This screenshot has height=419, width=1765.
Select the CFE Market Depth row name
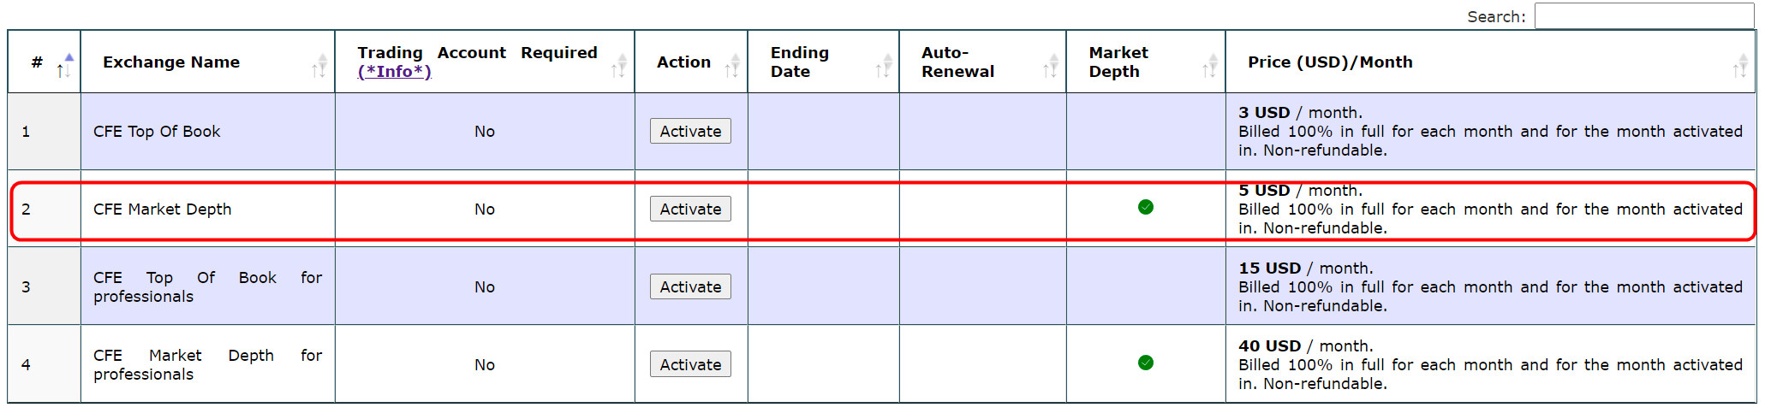(162, 209)
